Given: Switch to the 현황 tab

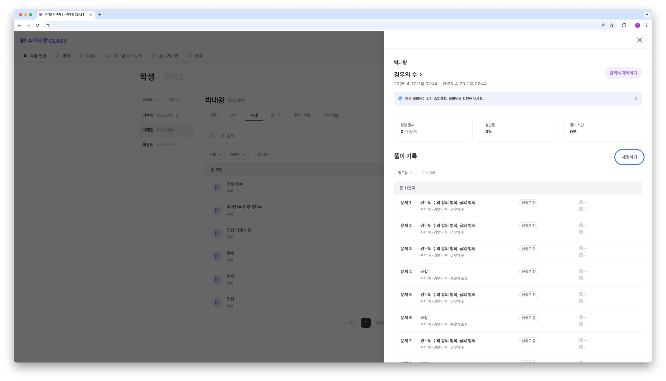Looking at the screenshot, I should 214,115.
